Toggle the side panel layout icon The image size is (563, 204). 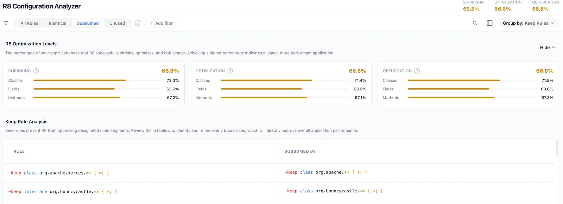[489, 23]
